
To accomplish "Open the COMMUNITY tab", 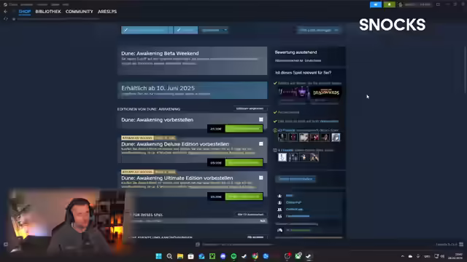I will pos(80,12).
